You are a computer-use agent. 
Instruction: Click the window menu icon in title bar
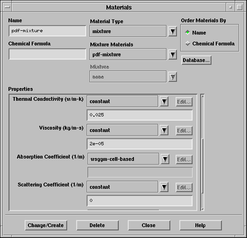click(x=7, y=7)
